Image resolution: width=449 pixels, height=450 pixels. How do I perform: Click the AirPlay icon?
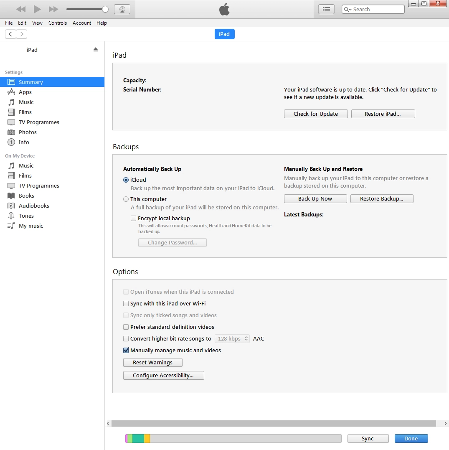[x=122, y=9]
